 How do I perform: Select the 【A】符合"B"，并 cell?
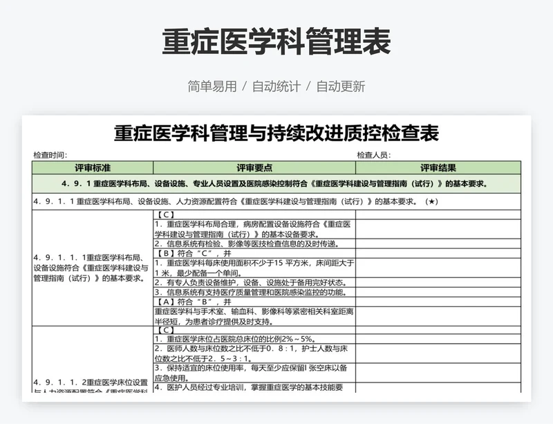(254, 302)
